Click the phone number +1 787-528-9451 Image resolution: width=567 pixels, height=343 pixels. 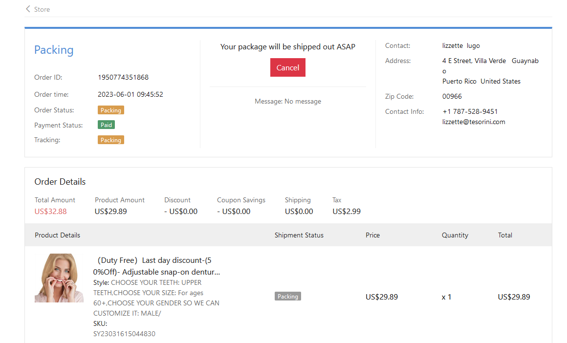click(x=470, y=111)
